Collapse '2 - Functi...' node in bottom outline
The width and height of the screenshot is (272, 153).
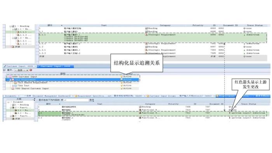click(x=11, y=108)
